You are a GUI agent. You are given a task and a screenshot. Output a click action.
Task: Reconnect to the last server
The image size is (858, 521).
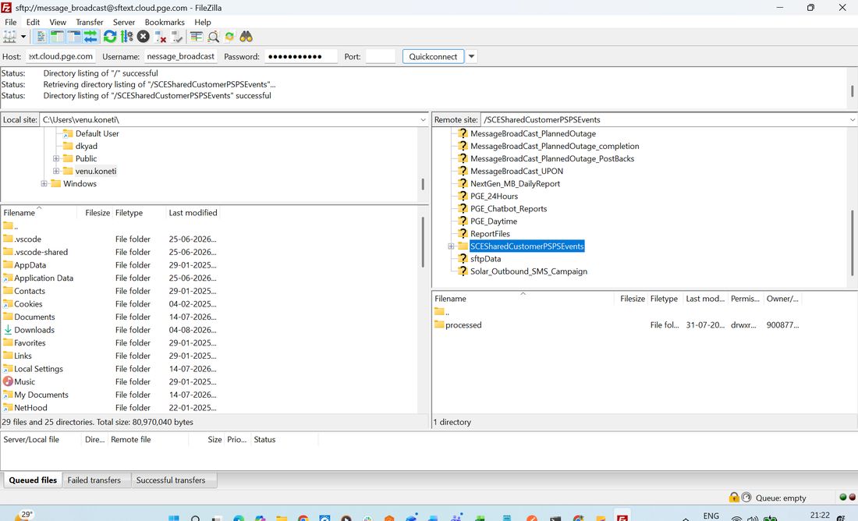(x=176, y=37)
